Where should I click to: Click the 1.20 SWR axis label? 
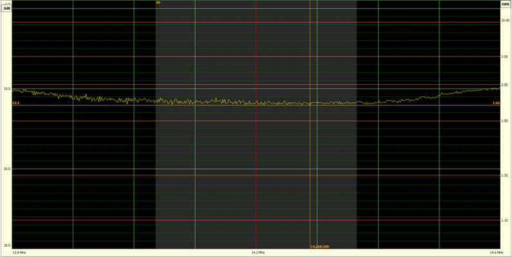pos(505,175)
